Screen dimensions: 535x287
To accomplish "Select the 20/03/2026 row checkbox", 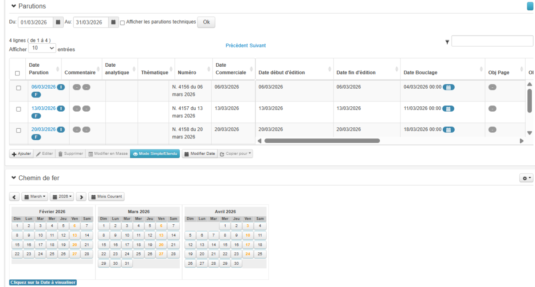I will 18,130.
